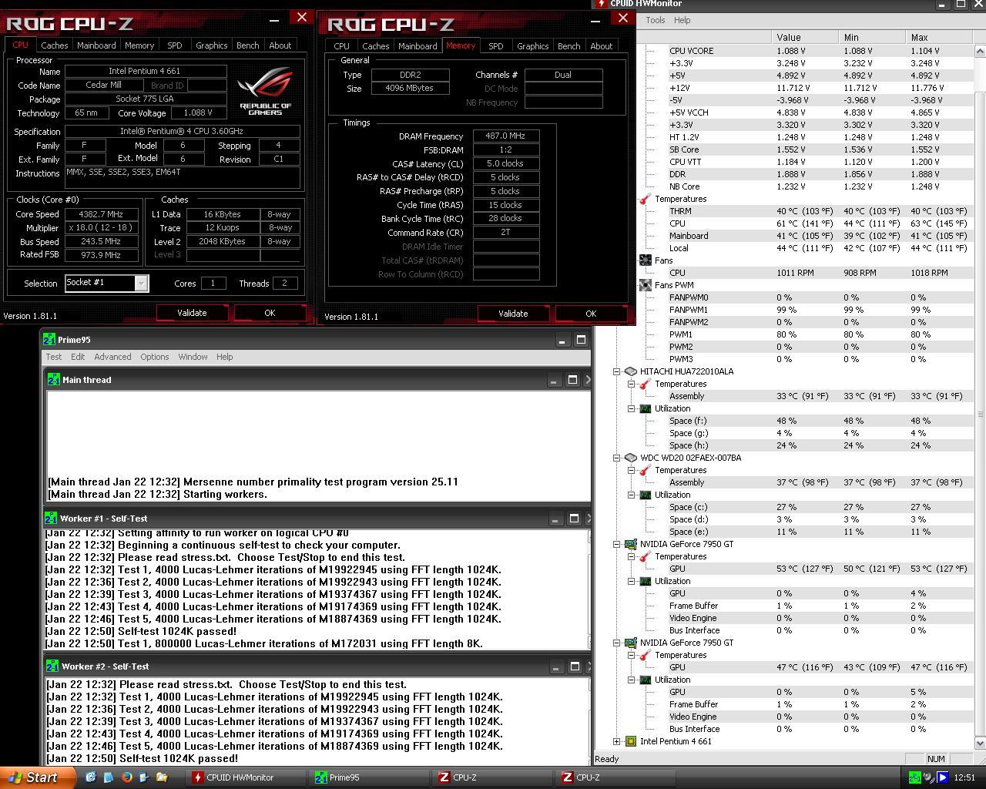The image size is (986, 789).
Task: Click the Min column header in HWMonitor
Action: point(872,37)
